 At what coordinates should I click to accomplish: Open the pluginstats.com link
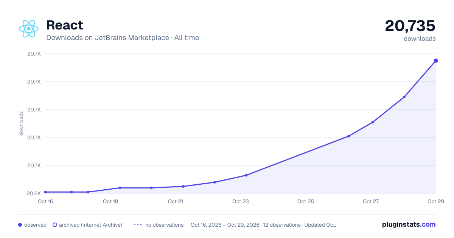click(409, 224)
